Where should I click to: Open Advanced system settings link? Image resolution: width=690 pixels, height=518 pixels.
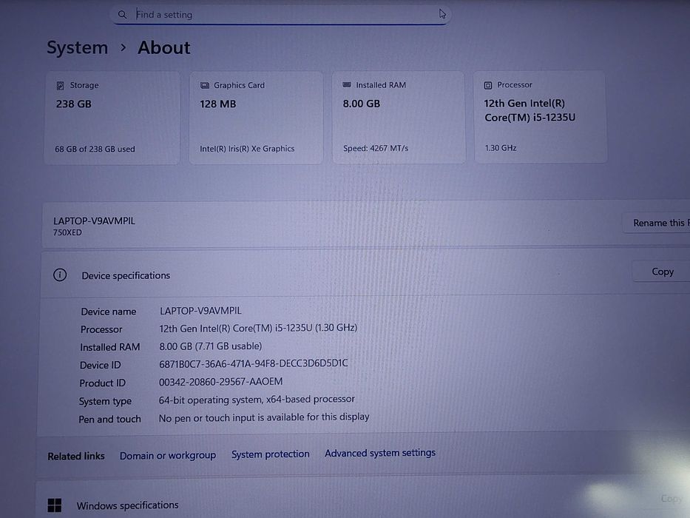(380, 453)
